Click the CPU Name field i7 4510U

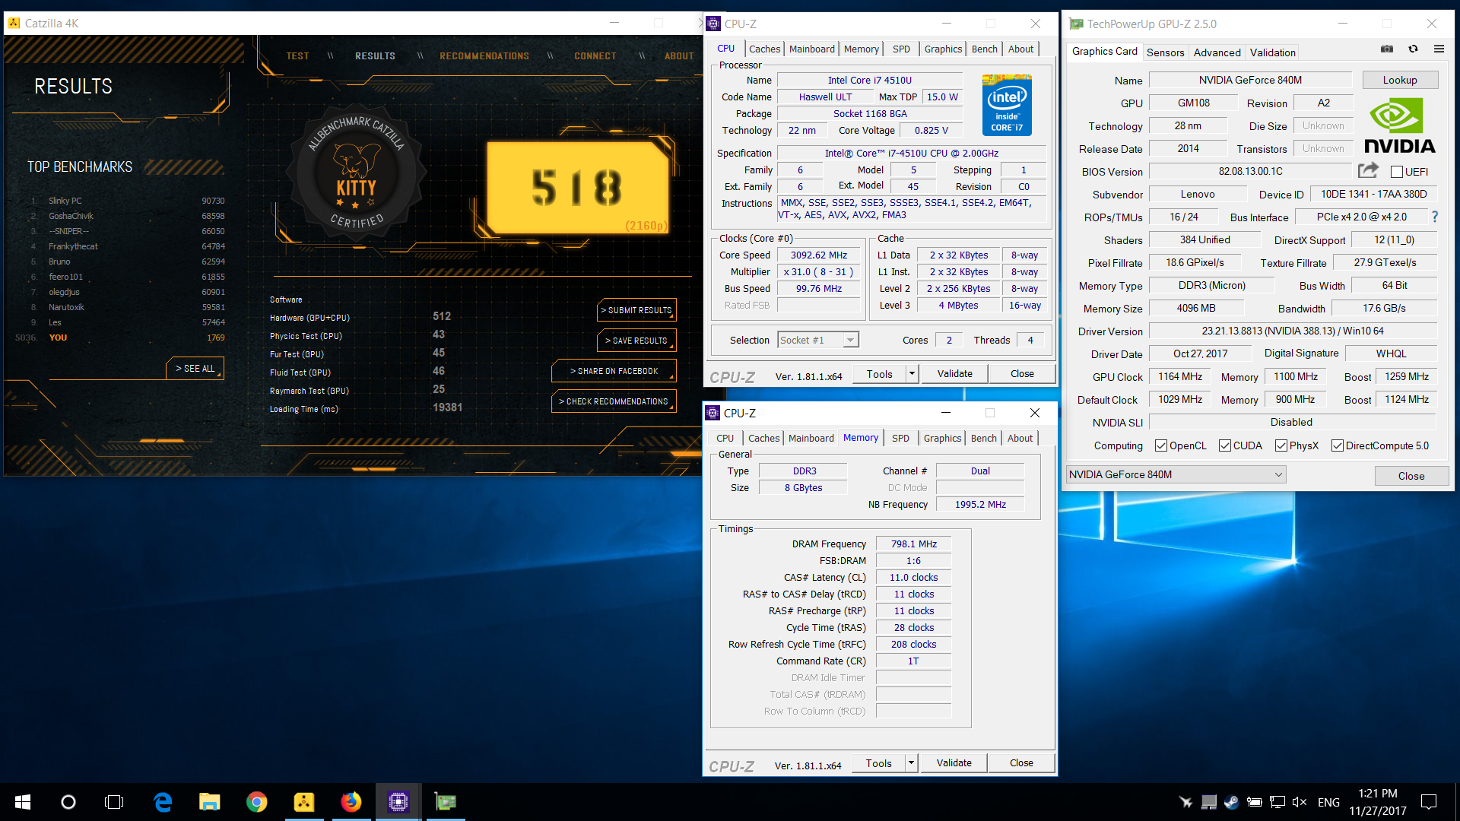pos(869,80)
